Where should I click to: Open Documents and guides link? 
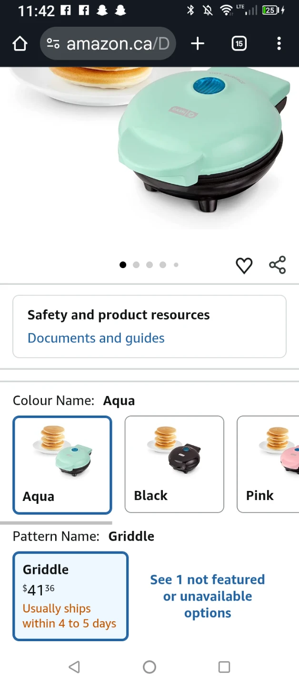(96, 338)
